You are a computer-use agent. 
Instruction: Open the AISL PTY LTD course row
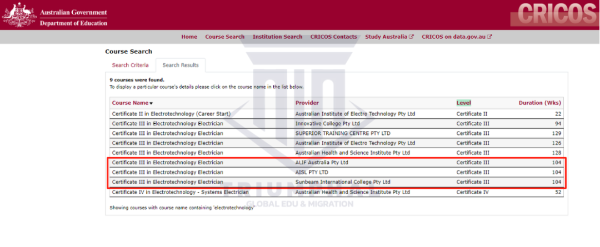(337, 173)
